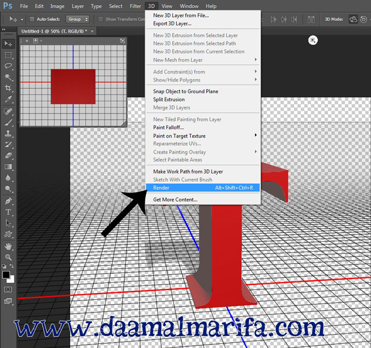Screen dimensions: 371x348
Task: Select the Blur tool
Action: [8, 177]
